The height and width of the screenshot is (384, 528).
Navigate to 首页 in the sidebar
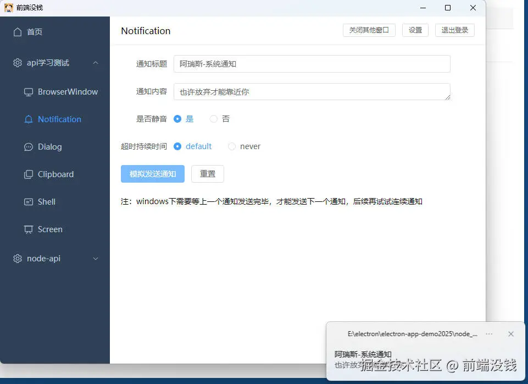34,32
